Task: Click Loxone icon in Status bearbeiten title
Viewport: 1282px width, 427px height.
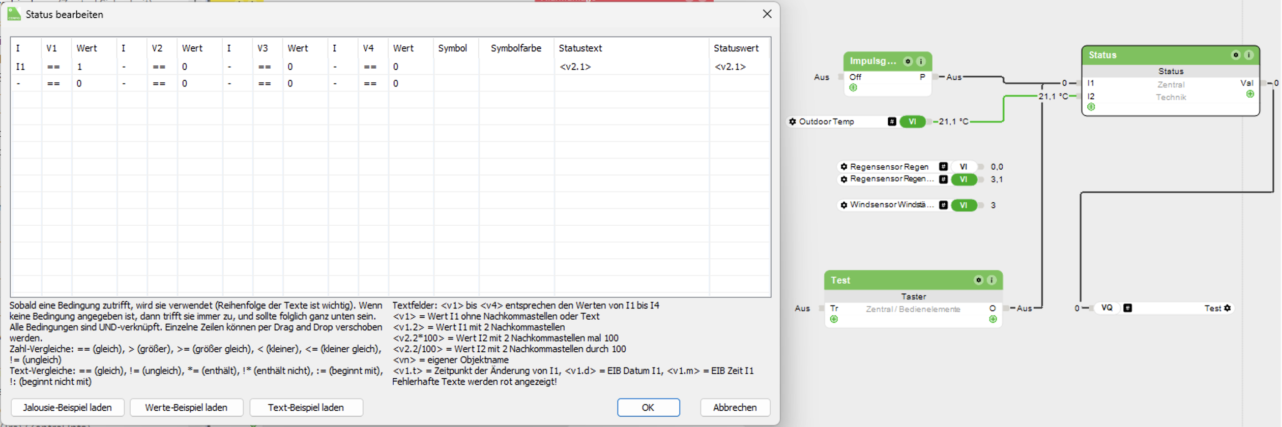Action: click(x=14, y=14)
